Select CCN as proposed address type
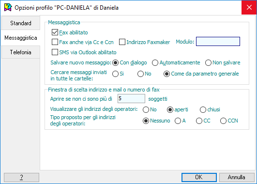 [223, 121]
